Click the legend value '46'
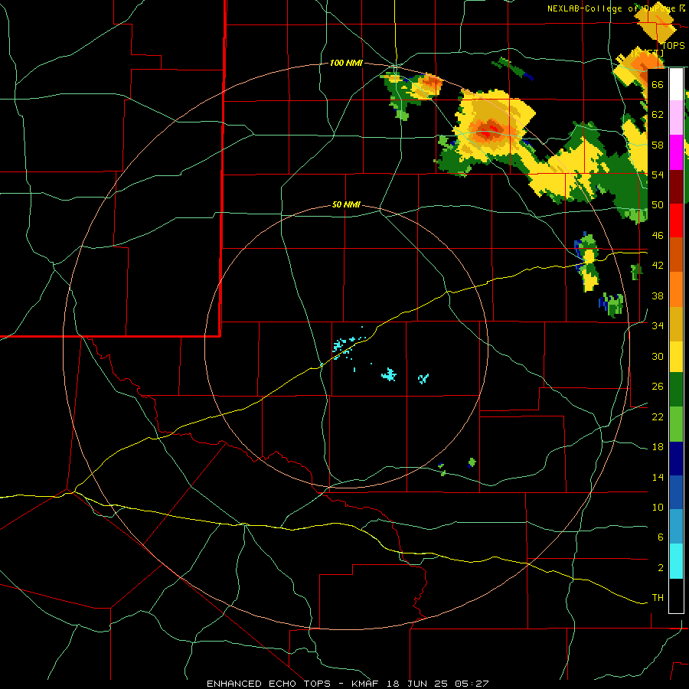 658,235
